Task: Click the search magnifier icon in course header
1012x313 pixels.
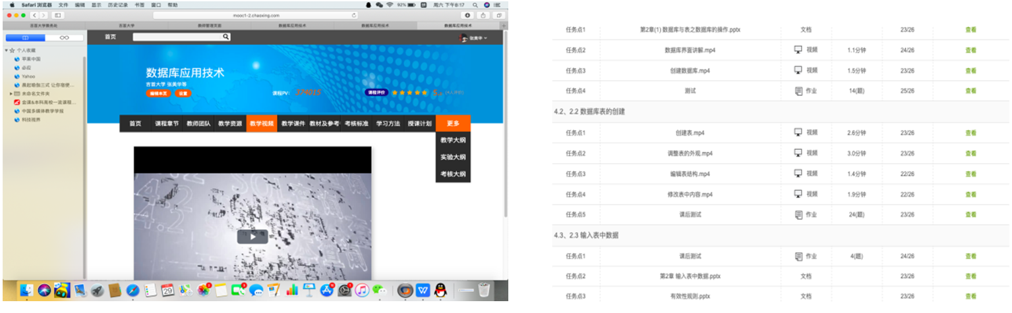Action: coord(226,37)
